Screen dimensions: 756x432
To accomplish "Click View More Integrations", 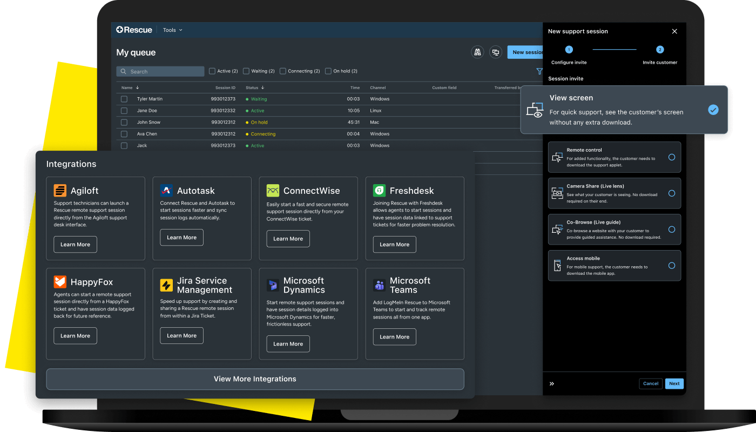I will coord(255,379).
